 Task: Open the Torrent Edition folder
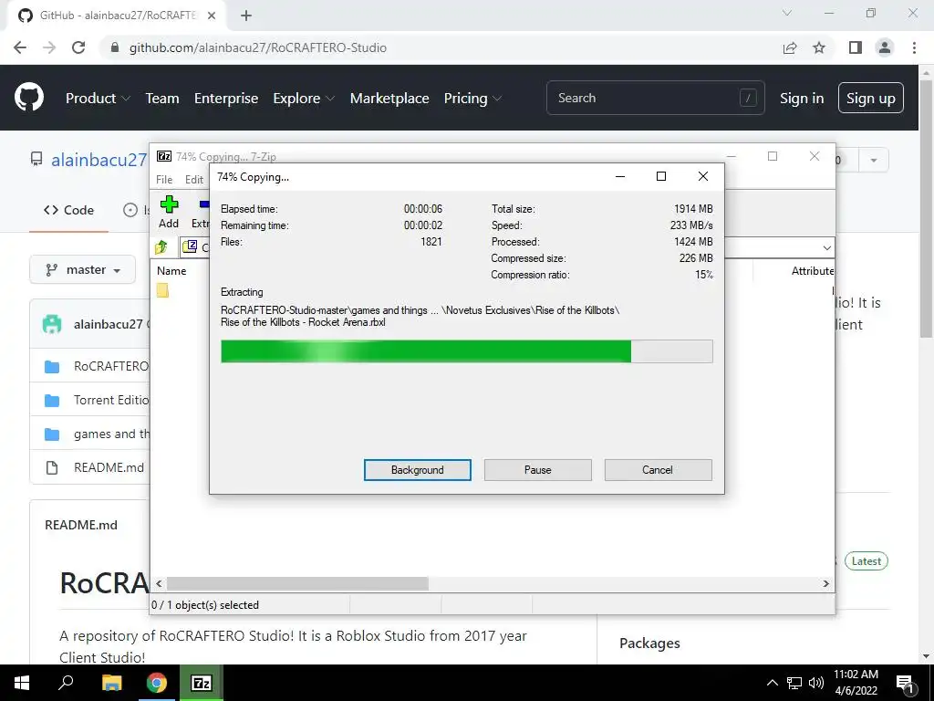tap(111, 400)
